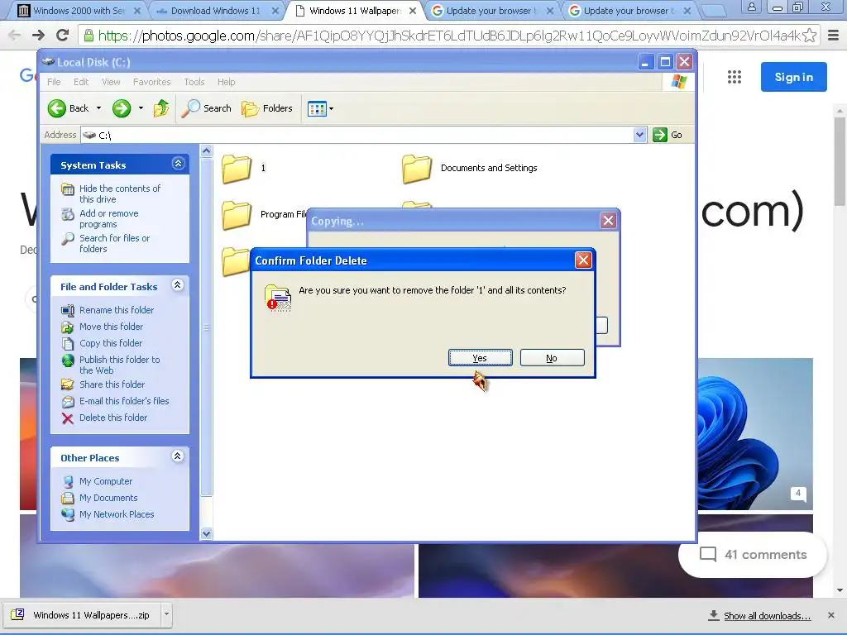Open the Help menu in Explorer
Image resolution: width=847 pixels, height=635 pixels.
point(227,82)
